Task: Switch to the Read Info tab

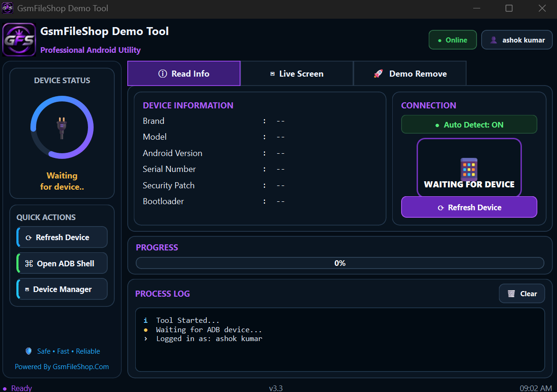Action: click(x=183, y=73)
